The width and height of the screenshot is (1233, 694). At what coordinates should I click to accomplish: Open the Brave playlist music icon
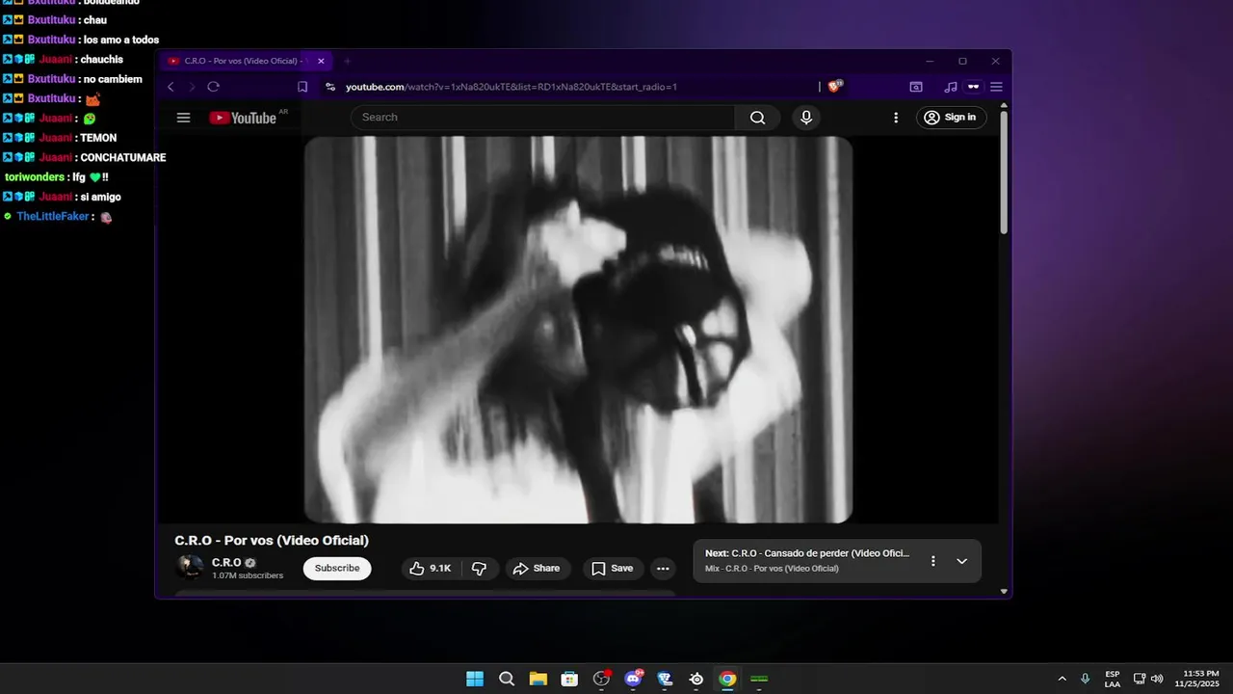(x=951, y=87)
